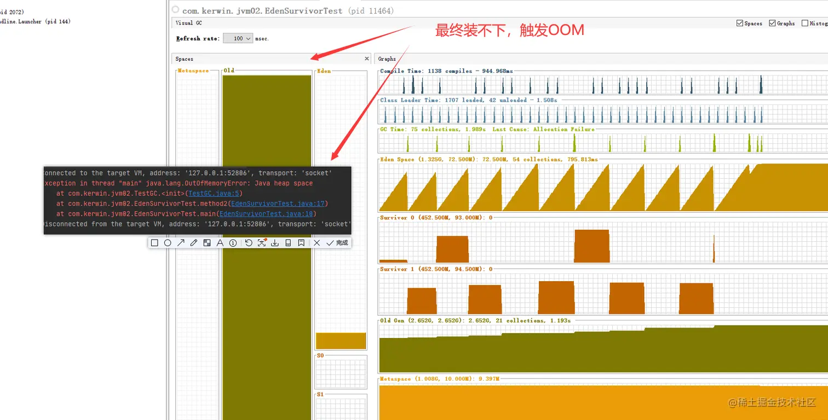
Task: Click the Refresh rate label
Action: point(198,39)
